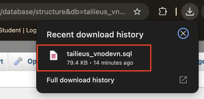Click the empty white page area below tabs
This screenshot has height=99, width=204.
click(18, 79)
